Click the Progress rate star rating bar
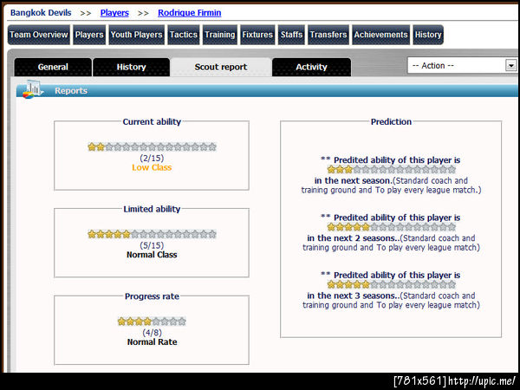520x390 pixels. (152, 322)
